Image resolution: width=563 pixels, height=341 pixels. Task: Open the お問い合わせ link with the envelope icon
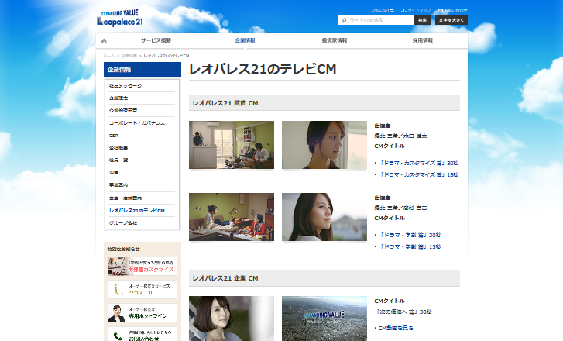pos(453,10)
